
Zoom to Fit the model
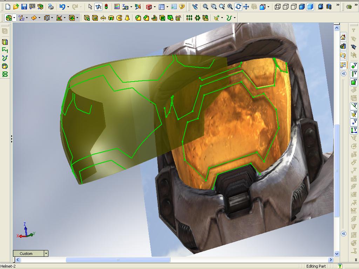[x=205, y=7]
